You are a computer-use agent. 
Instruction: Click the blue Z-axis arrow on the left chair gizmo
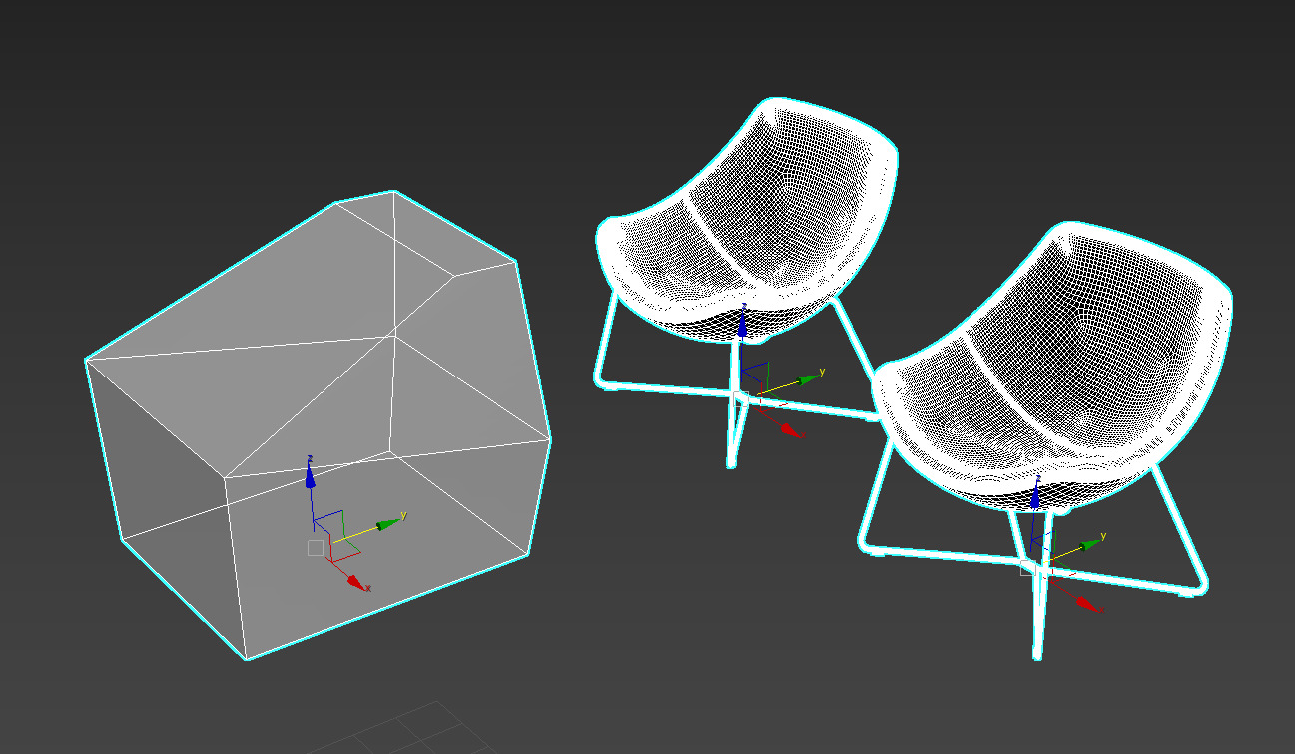click(x=742, y=327)
